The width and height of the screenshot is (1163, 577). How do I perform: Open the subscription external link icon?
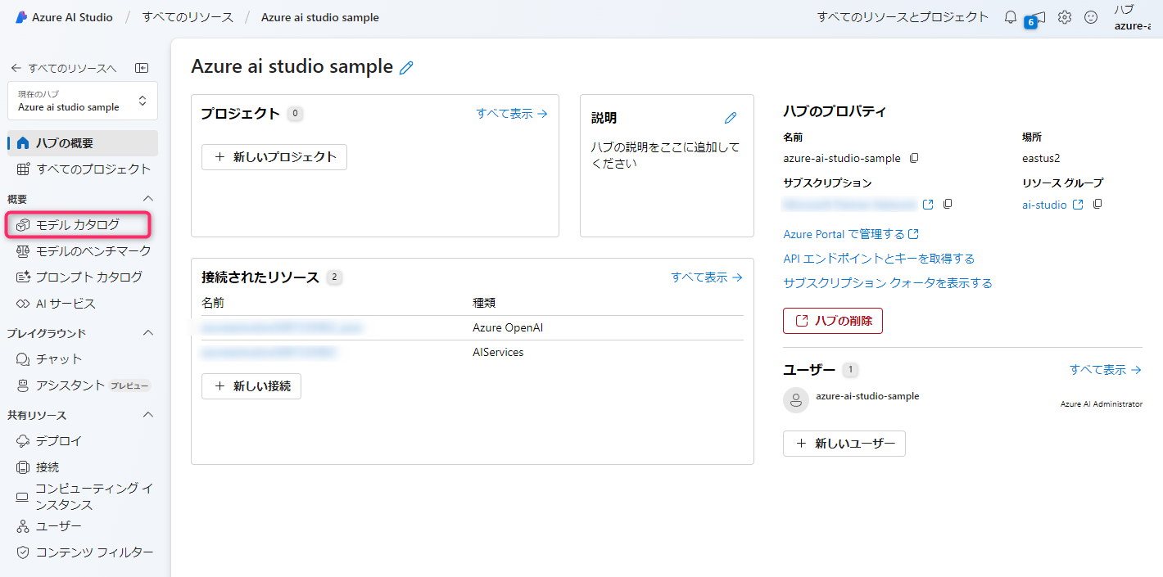tap(928, 205)
